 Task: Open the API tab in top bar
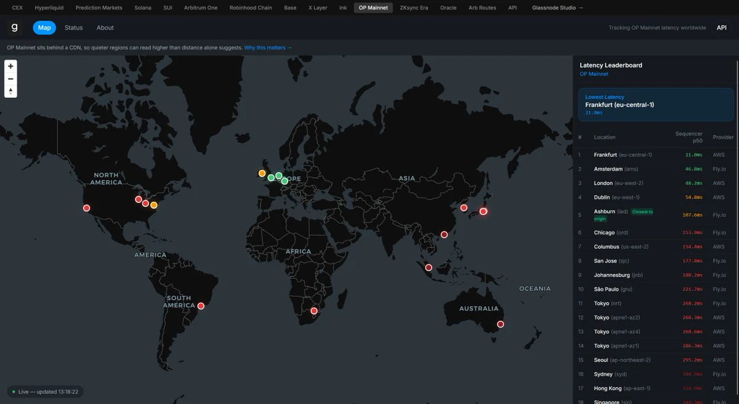[x=512, y=8]
